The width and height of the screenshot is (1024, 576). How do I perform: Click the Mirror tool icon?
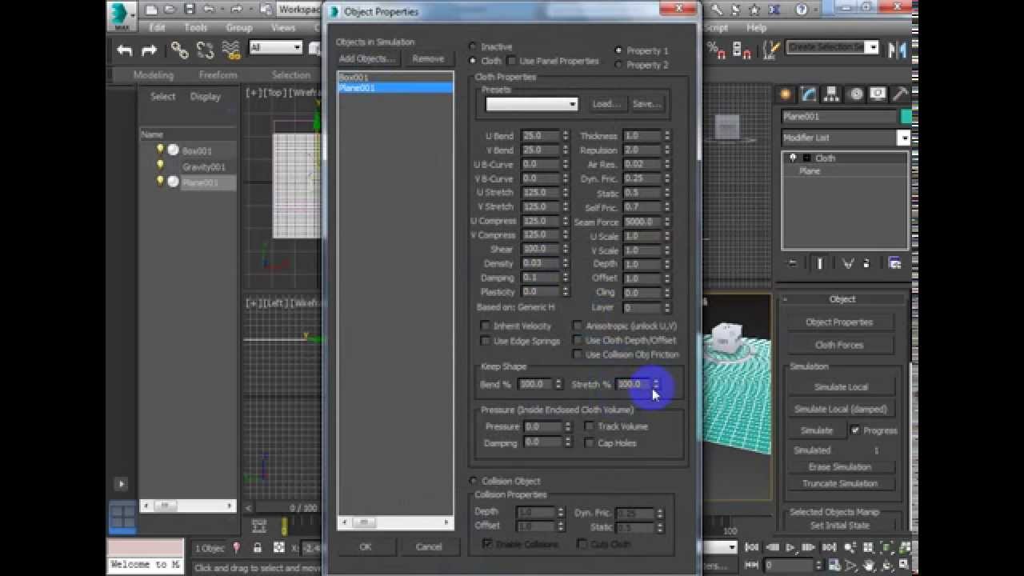coord(898,50)
